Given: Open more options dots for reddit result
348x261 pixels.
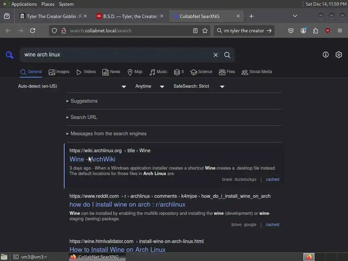Looking at the screenshot, I should click(261, 225).
